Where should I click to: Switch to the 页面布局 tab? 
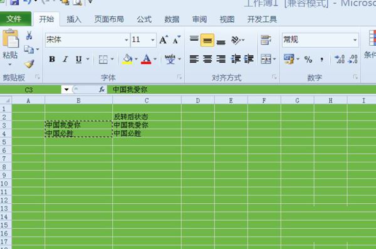click(109, 19)
